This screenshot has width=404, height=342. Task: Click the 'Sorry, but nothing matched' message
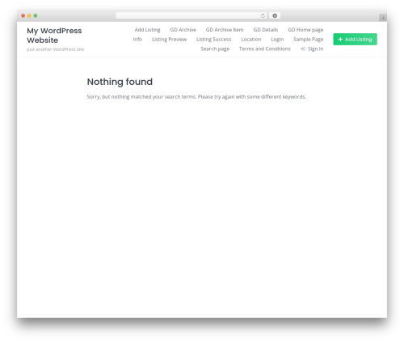196,97
